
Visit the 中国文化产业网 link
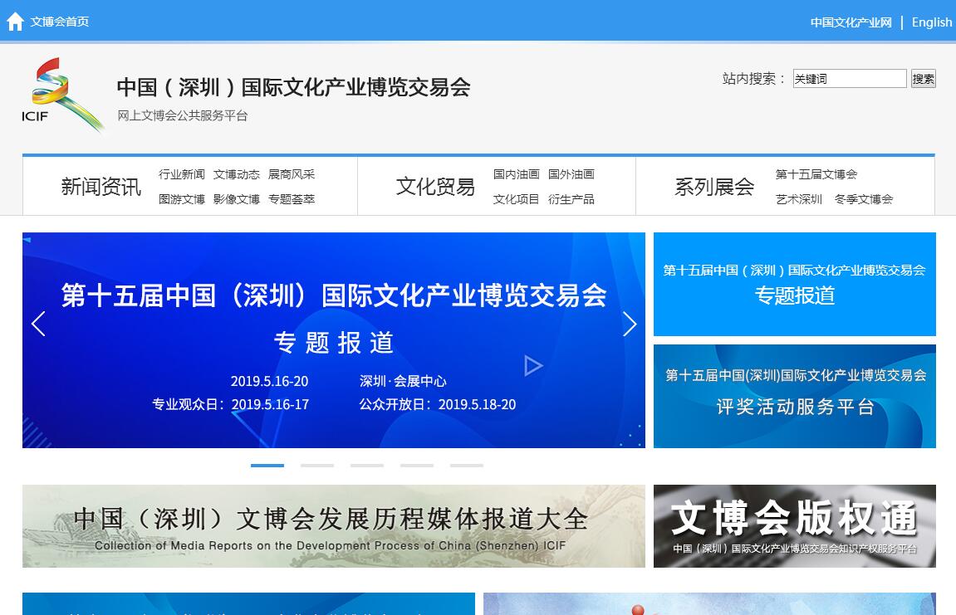click(x=851, y=22)
